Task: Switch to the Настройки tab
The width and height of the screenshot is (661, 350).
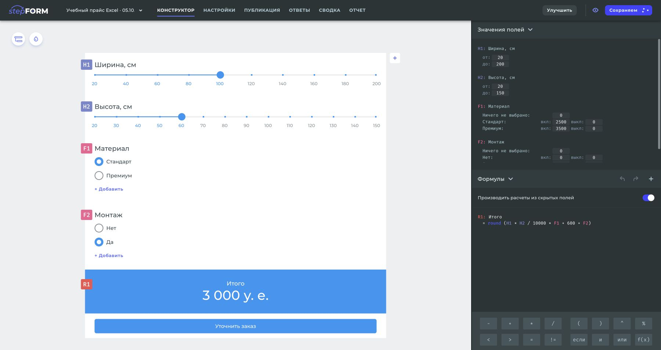Action: point(219,10)
